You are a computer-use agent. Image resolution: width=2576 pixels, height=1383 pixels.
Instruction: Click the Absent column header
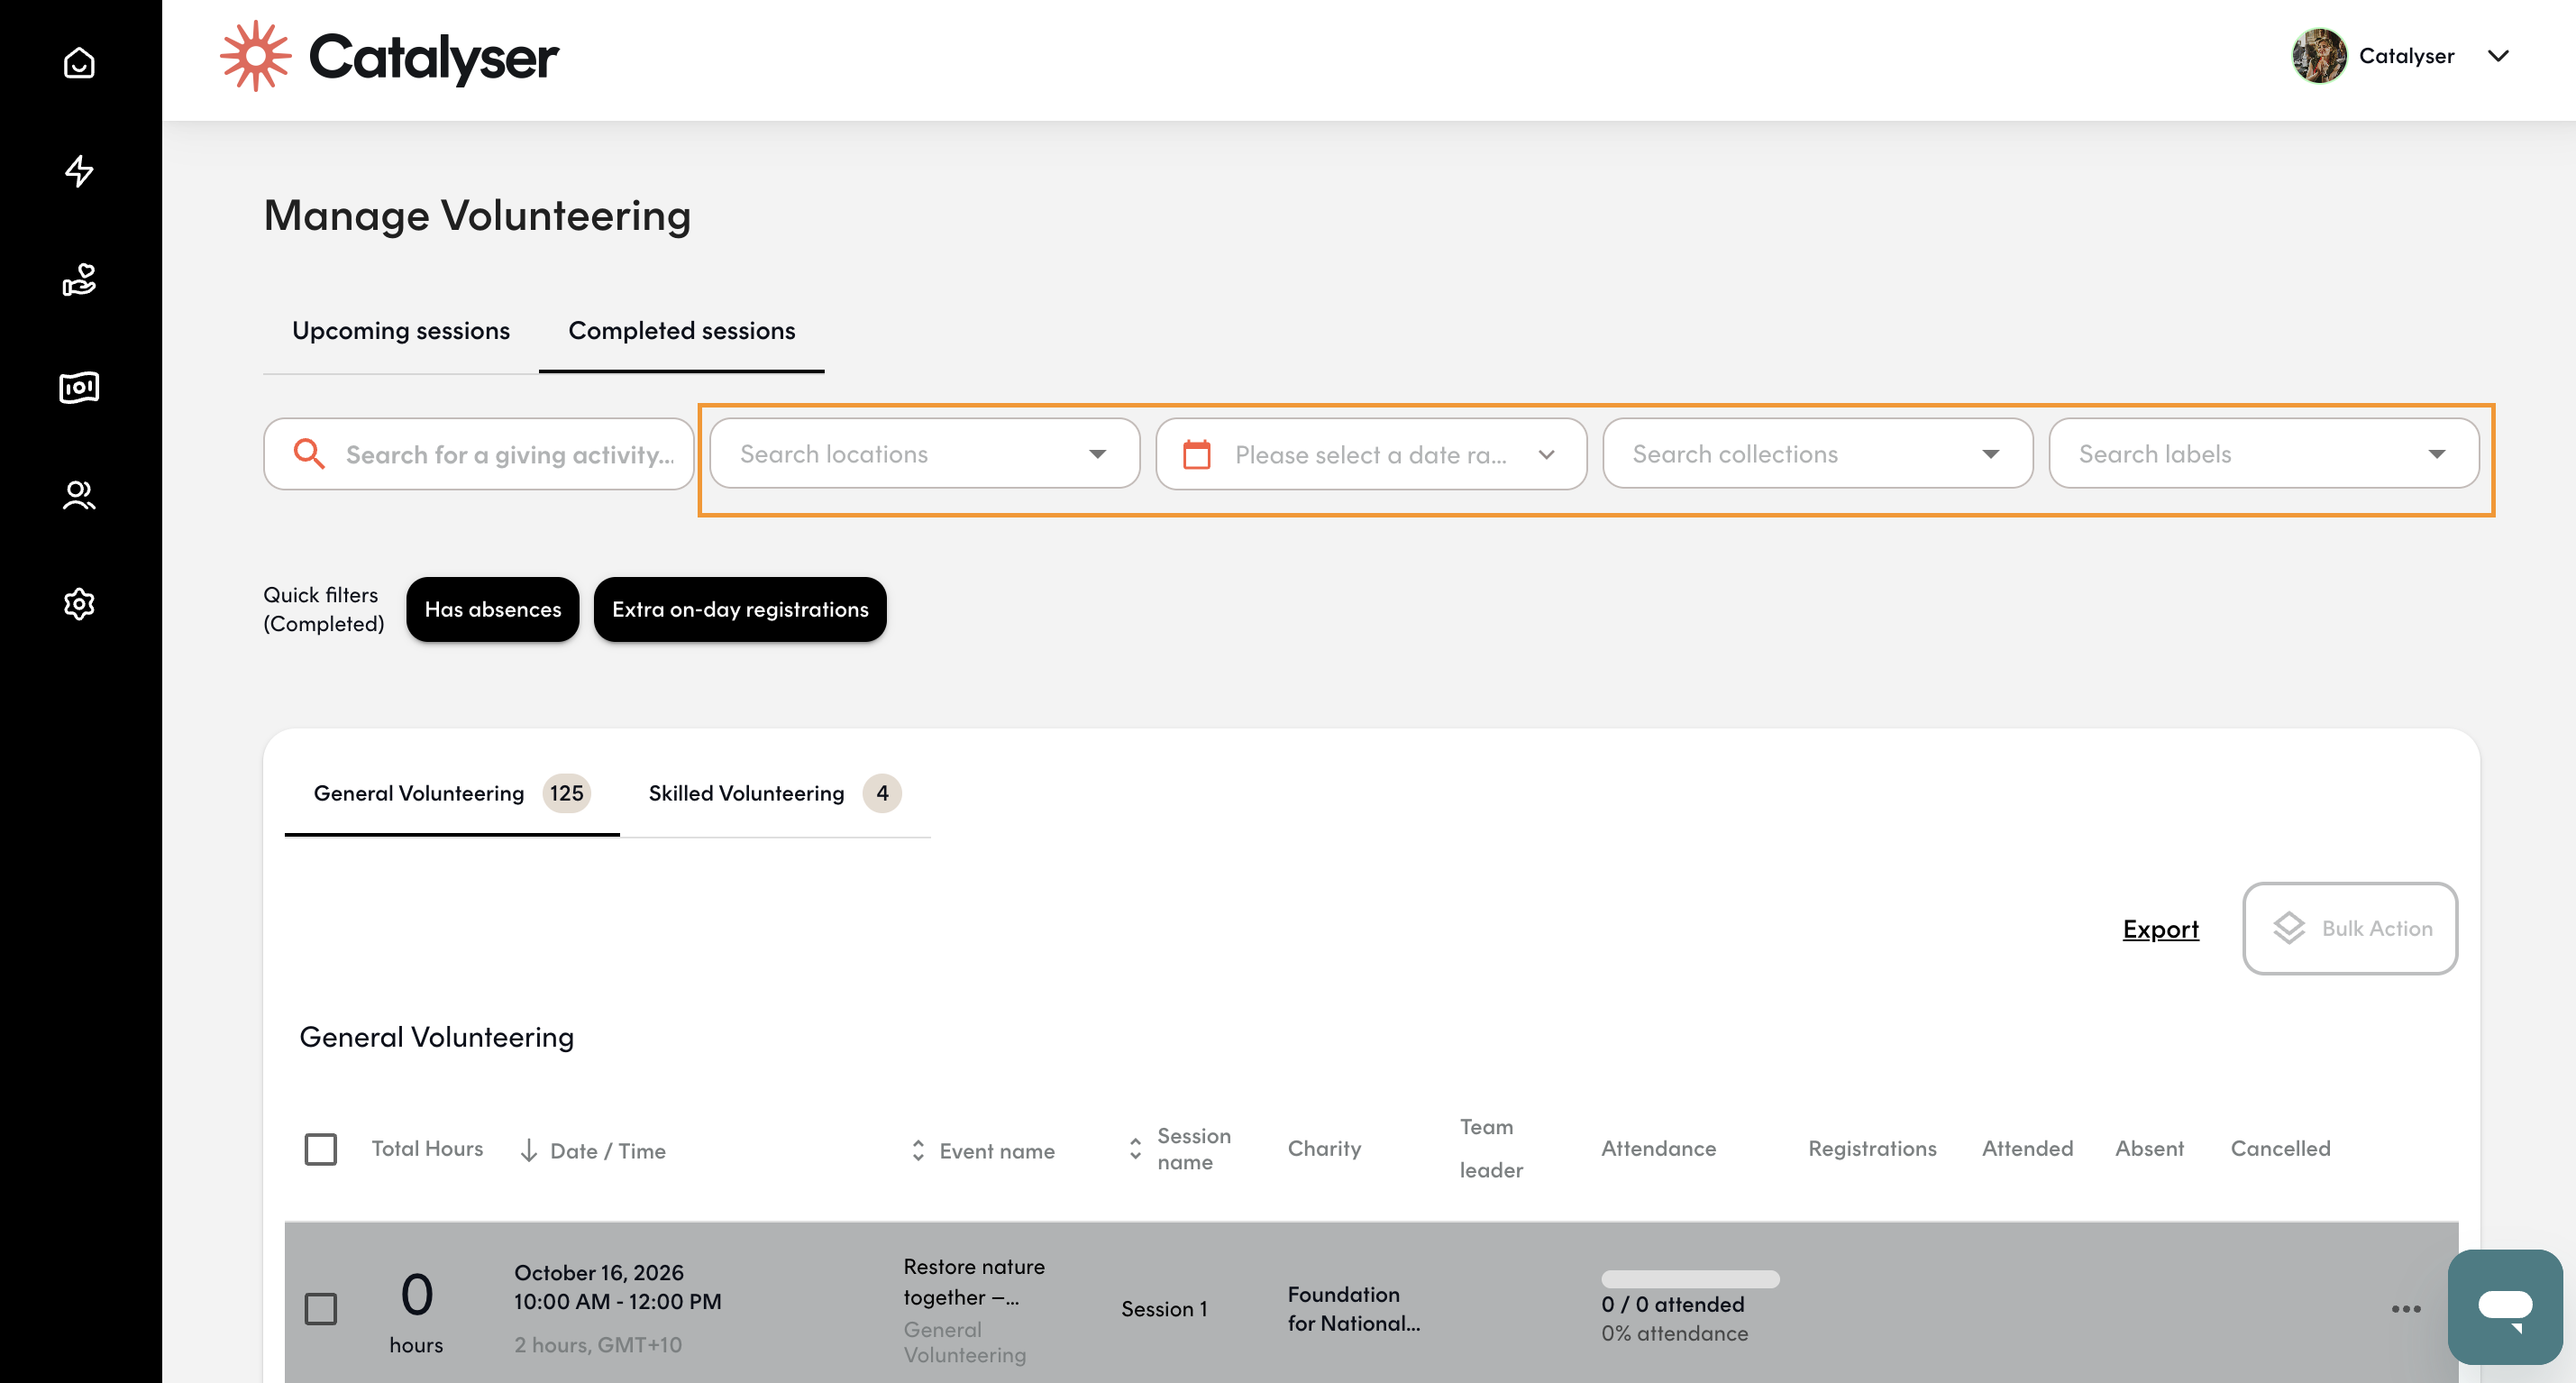tap(2150, 1148)
